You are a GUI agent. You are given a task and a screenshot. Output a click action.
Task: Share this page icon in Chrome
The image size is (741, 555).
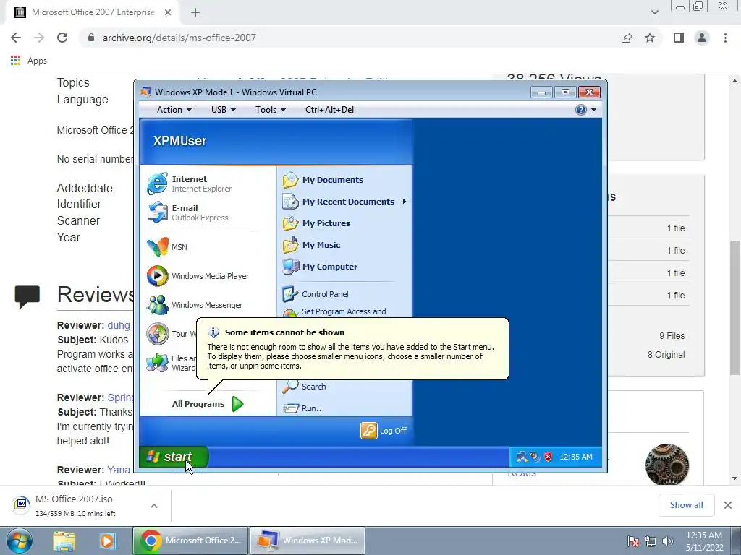click(x=627, y=38)
